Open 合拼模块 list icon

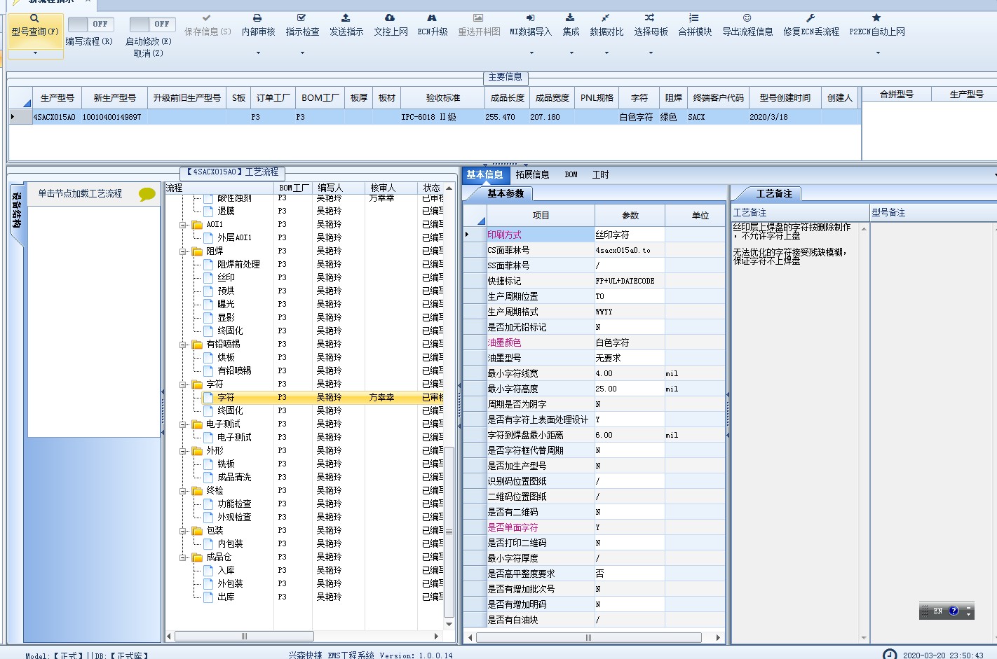point(694,18)
